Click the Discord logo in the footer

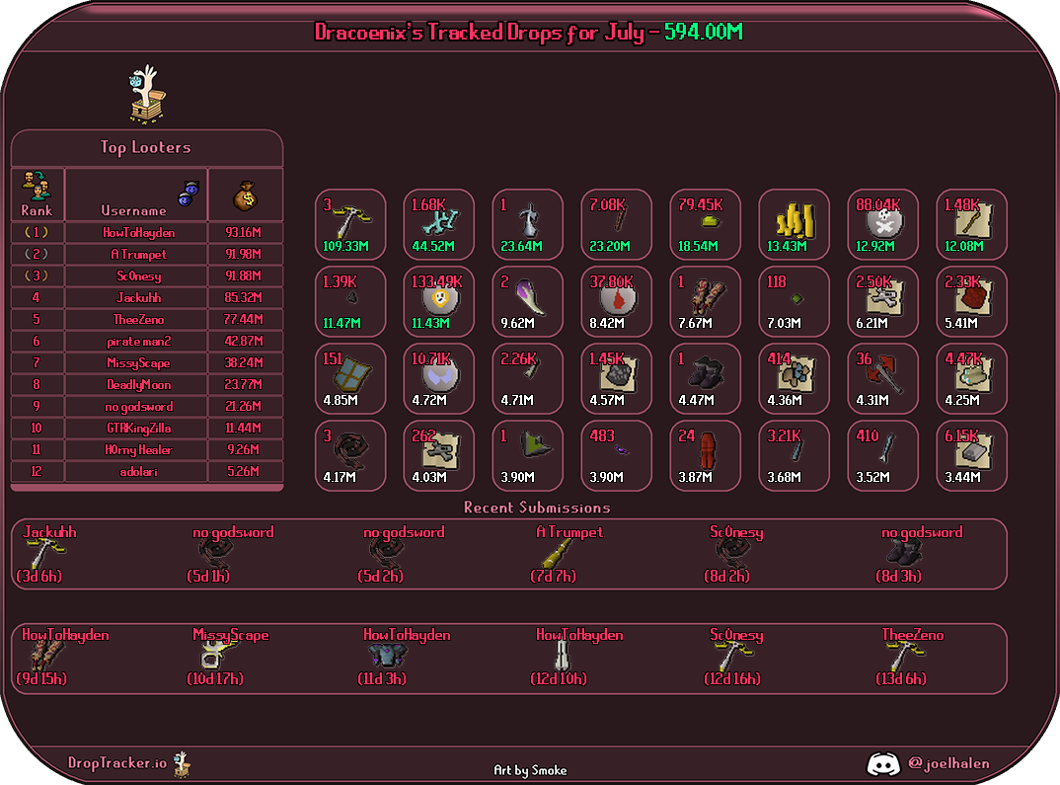(x=883, y=764)
